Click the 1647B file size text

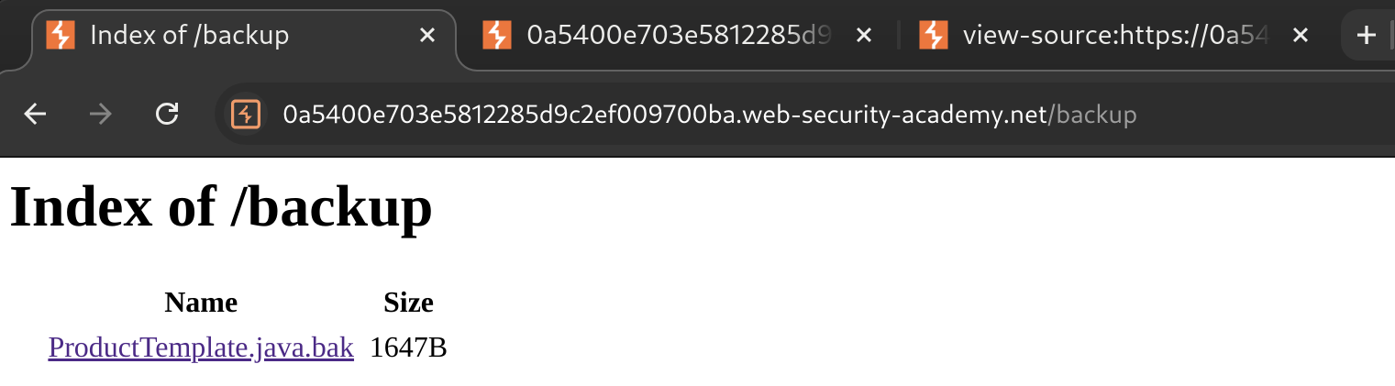pos(408,348)
